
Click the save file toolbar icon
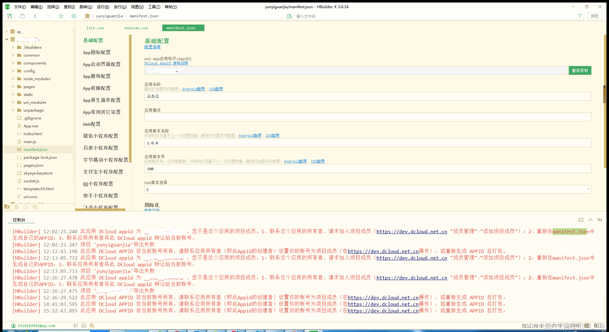point(22,16)
